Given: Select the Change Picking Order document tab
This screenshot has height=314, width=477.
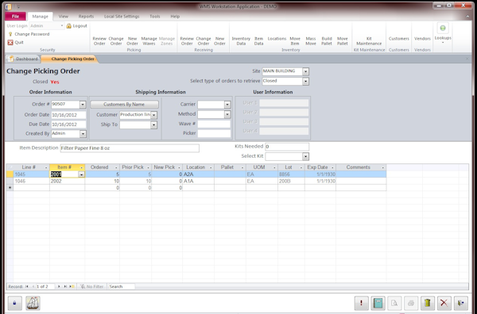Looking at the screenshot, I should (72, 59).
